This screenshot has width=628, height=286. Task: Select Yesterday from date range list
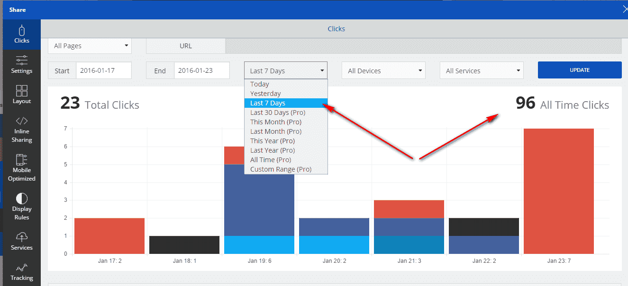point(265,94)
